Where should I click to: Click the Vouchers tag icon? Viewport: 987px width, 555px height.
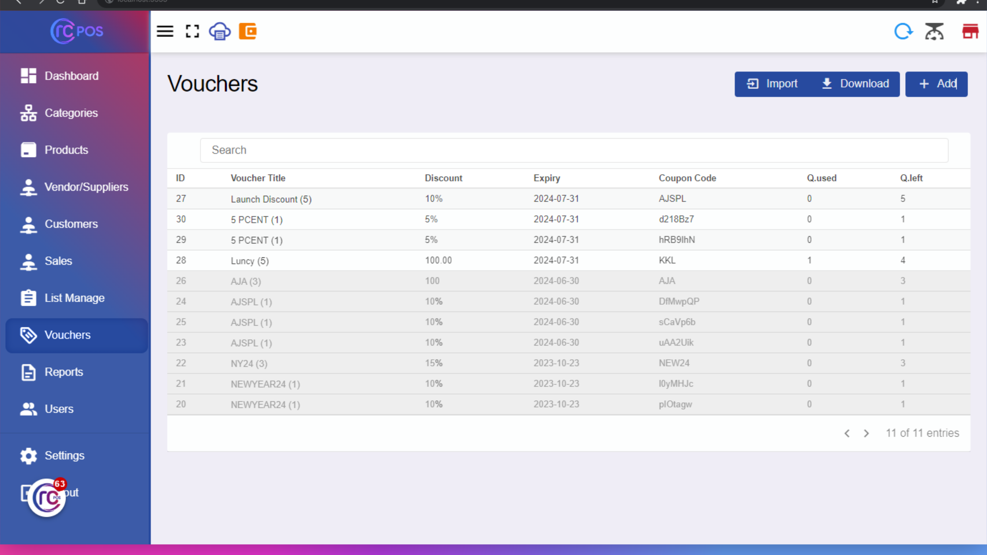click(29, 335)
